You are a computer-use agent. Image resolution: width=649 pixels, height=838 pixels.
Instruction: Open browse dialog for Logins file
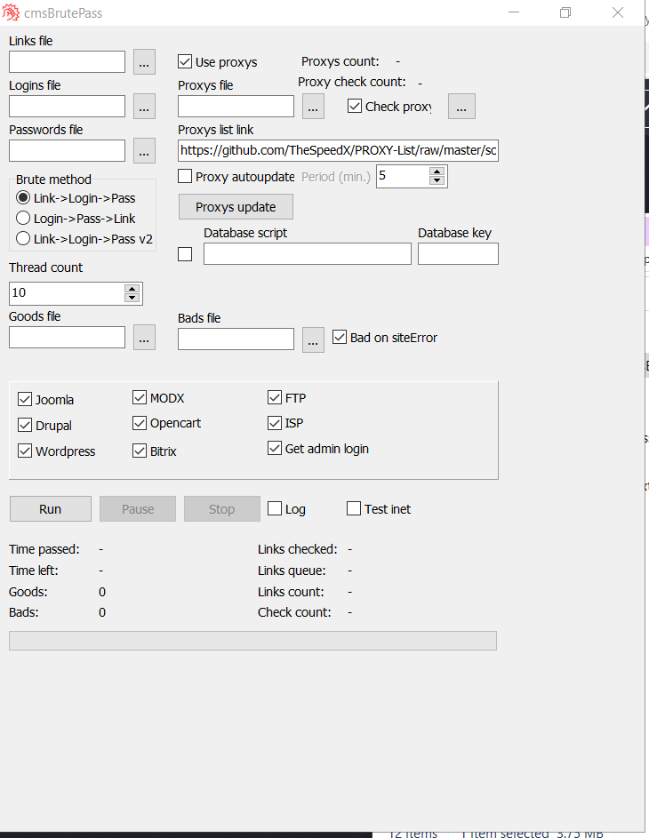(144, 107)
